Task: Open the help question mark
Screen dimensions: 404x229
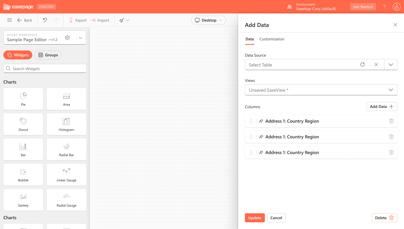Action: coord(384,7)
